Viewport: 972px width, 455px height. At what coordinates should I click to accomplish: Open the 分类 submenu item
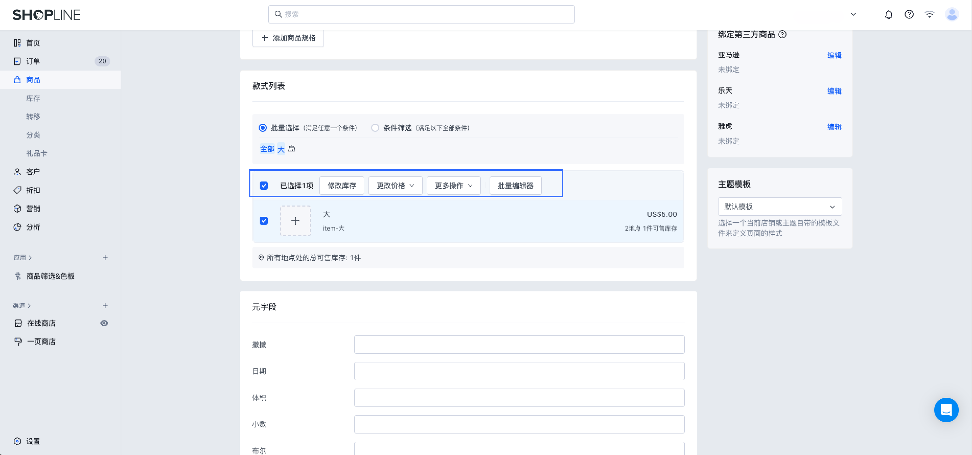(x=33, y=135)
